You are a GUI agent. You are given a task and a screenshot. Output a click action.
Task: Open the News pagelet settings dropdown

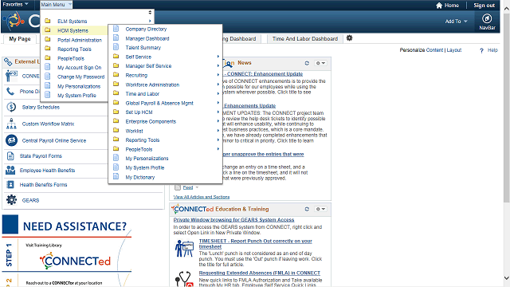click(x=320, y=63)
